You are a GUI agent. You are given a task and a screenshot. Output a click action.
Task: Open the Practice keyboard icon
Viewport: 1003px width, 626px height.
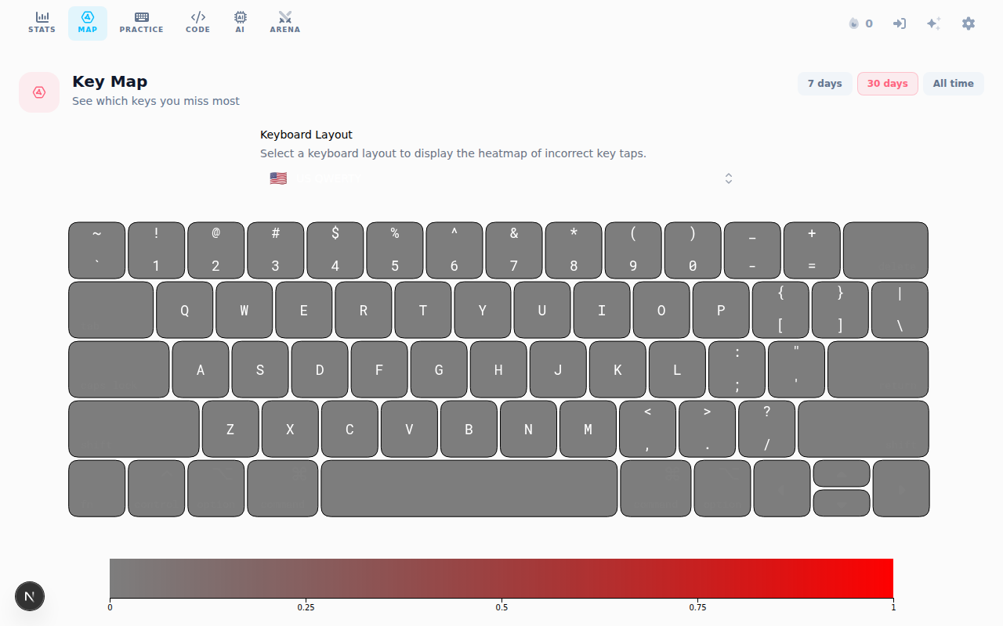(142, 16)
